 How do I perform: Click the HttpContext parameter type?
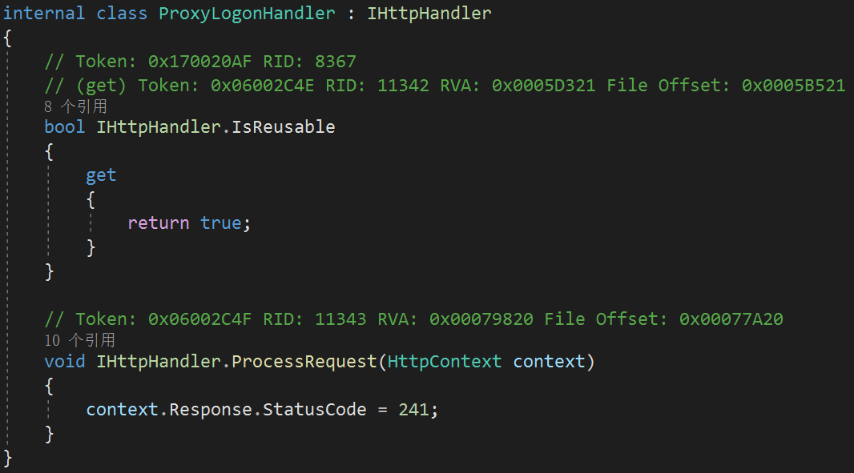click(x=445, y=362)
